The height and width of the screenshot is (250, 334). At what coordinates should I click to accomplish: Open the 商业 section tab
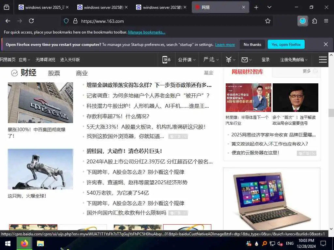point(82,73)
